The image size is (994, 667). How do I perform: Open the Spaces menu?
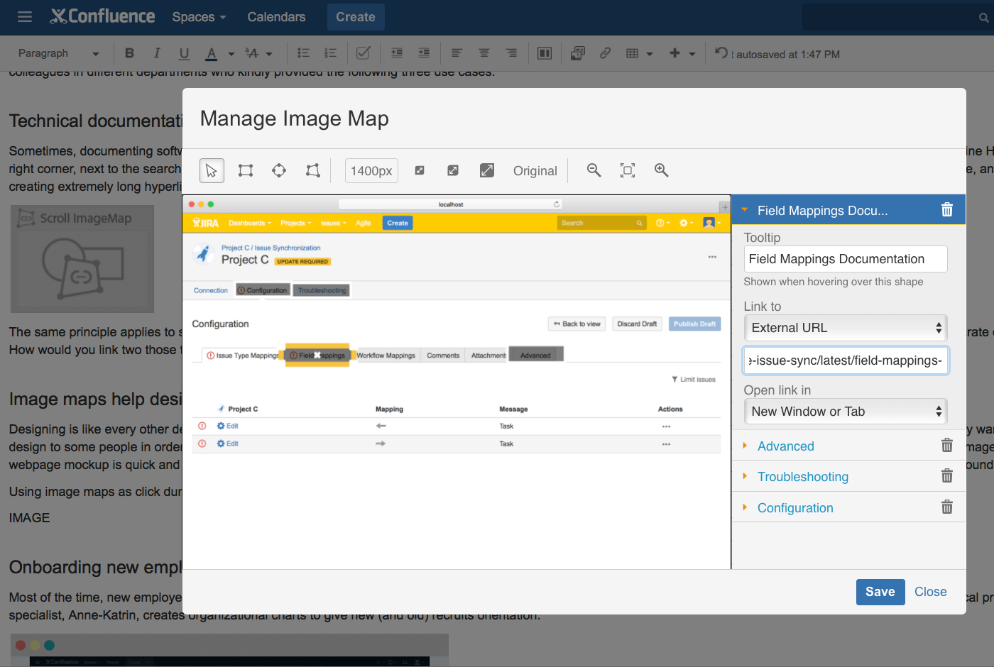(199, 17)
